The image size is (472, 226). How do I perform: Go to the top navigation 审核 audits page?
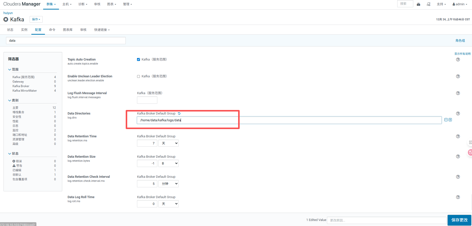point(97,4)
